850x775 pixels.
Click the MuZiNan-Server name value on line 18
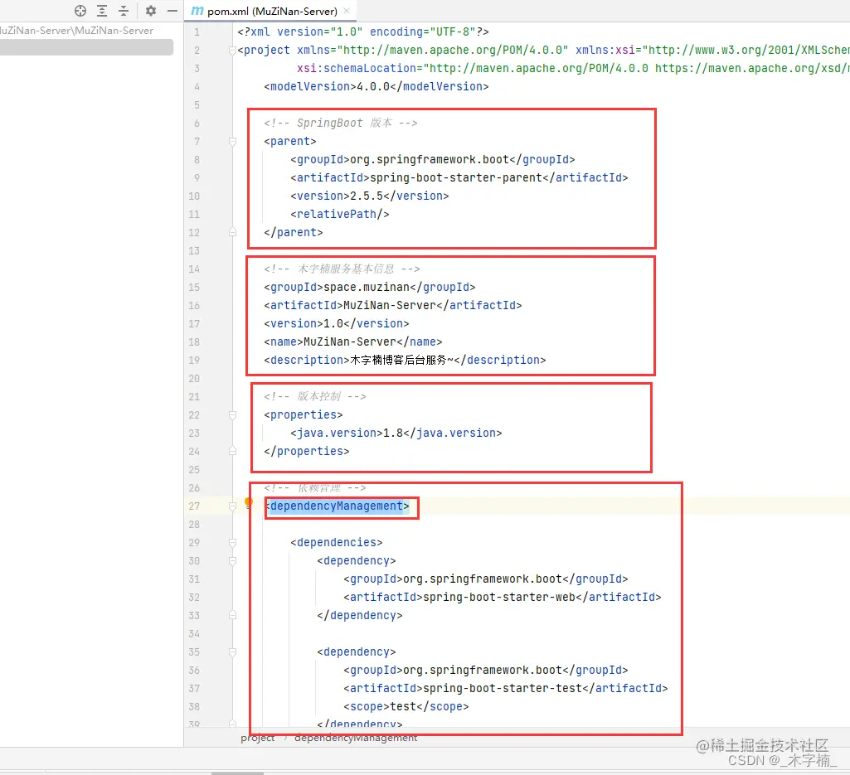point(350,342)
